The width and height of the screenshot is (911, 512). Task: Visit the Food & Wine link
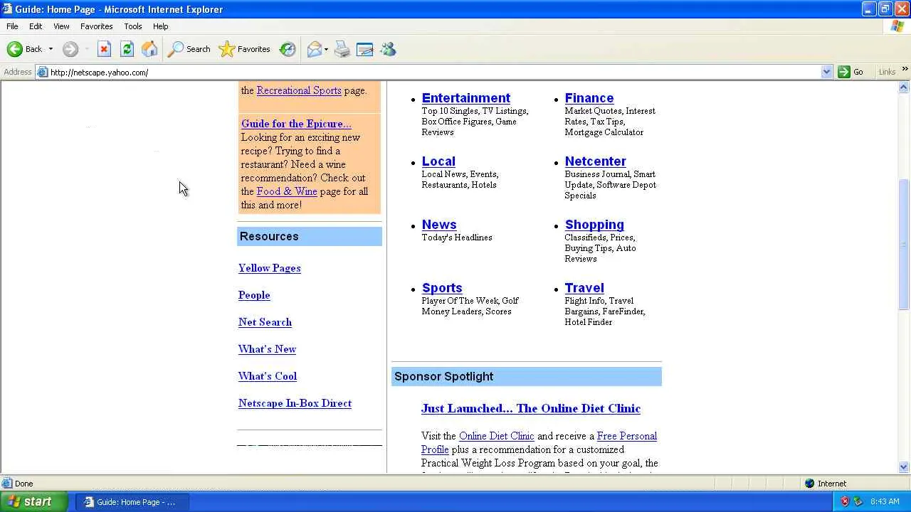287,191
